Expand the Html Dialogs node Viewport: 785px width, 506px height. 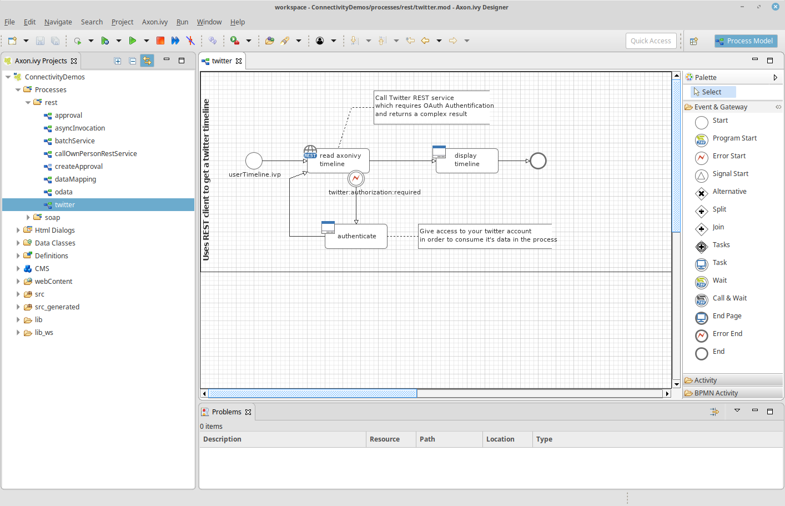click(18, 231)
